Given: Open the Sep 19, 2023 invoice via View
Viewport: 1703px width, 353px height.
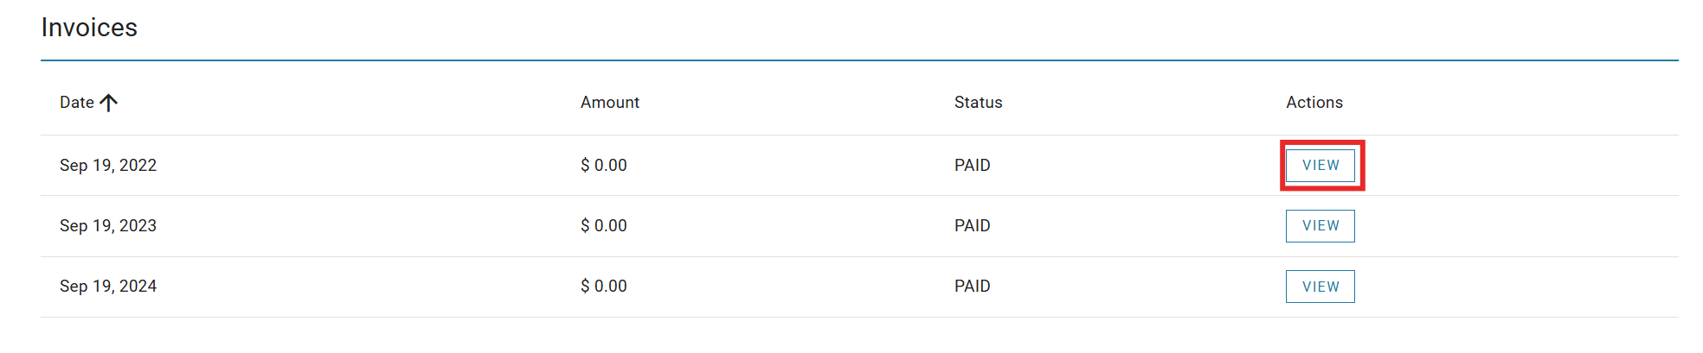Looking at the screenshot, I should point(1320,226).
